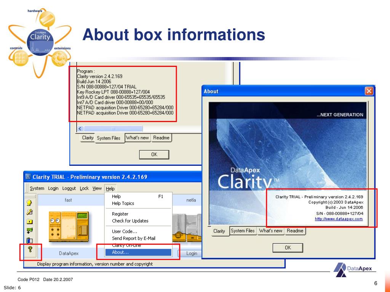Open the View menu

[x=97, y=189]
